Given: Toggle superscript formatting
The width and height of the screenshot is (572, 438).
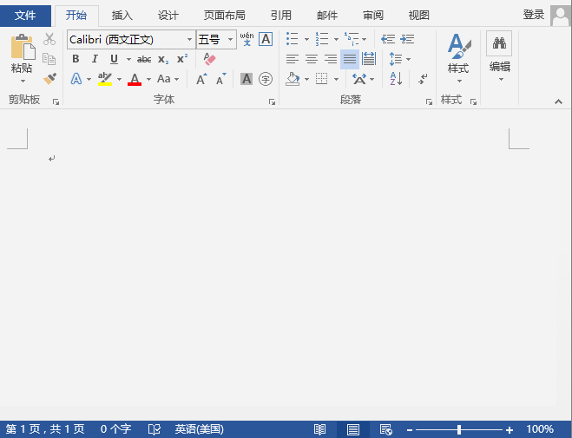Looking at the screenshot, I should [x=182, y=58].
